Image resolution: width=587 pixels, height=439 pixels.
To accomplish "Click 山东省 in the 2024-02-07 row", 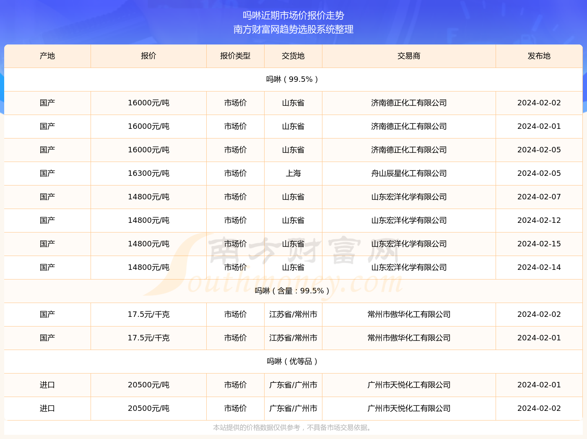I will 293,197.
